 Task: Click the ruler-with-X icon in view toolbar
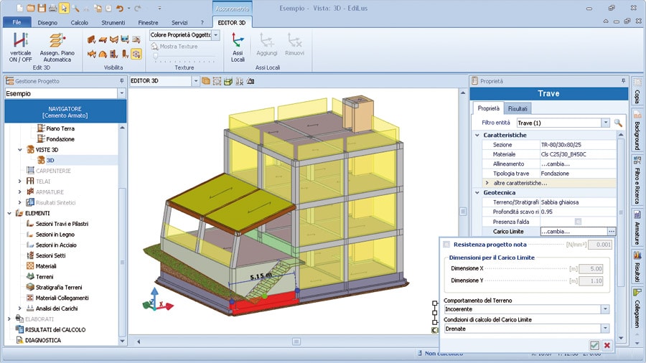coord(239,81)
